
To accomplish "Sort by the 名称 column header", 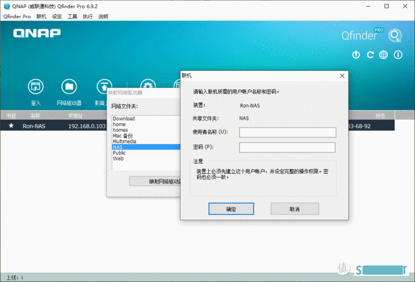I will [35, 115].
